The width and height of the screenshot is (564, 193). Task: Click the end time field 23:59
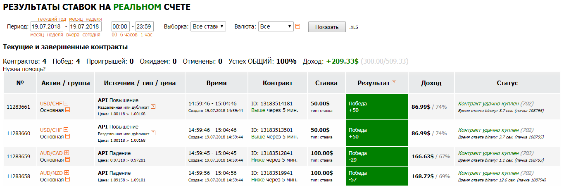[144, 26]
